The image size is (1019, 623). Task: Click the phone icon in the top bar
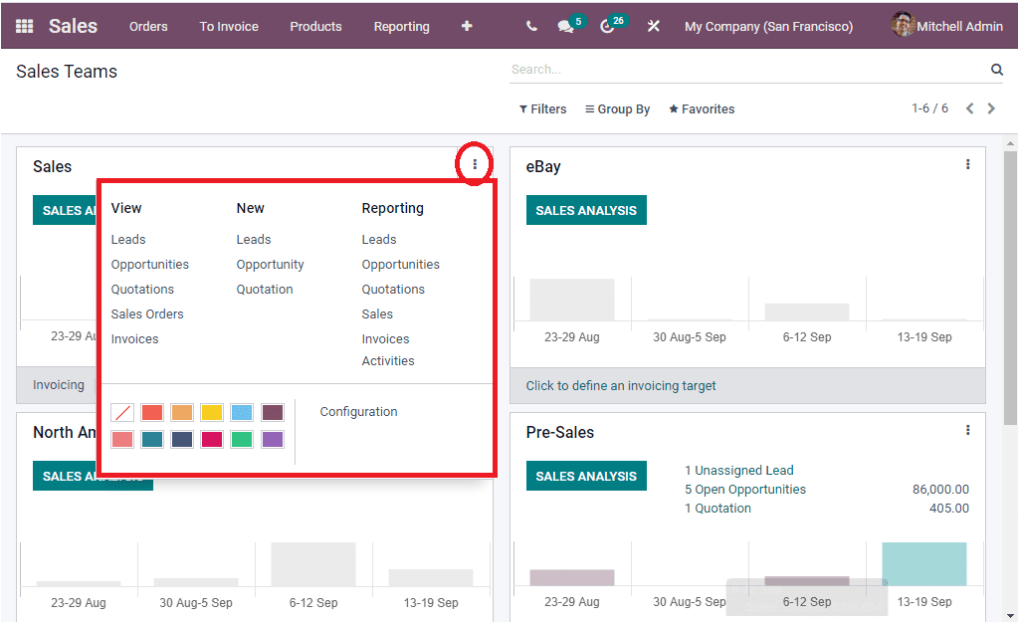(x=530, y=26)
